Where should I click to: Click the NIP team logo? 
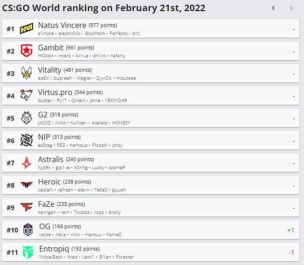pos(27,140)
